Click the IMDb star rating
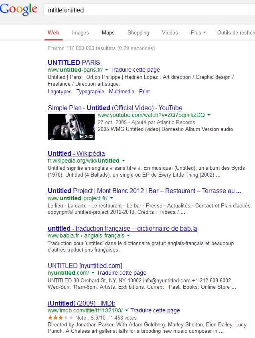 pos(58,317)
